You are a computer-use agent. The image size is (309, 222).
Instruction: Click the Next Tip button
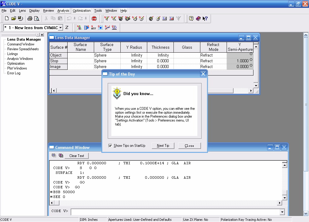[x=163, y=146]
